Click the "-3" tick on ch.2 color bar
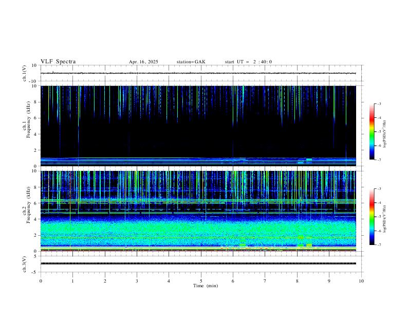407x315 pixels. 379,189
